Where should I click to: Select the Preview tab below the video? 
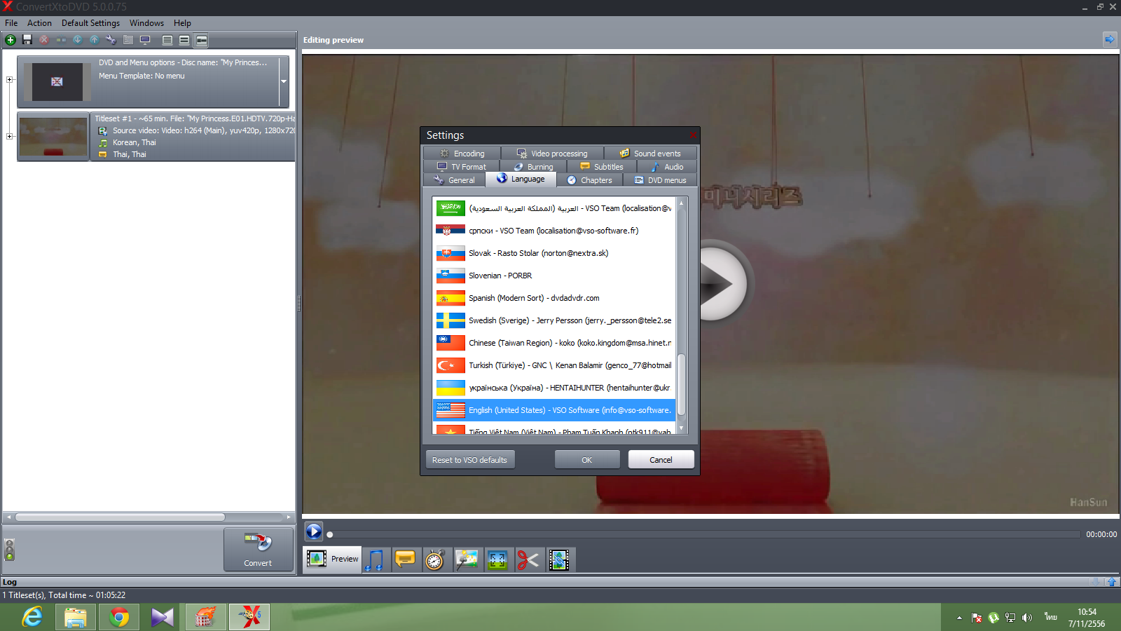coord(333,559)
